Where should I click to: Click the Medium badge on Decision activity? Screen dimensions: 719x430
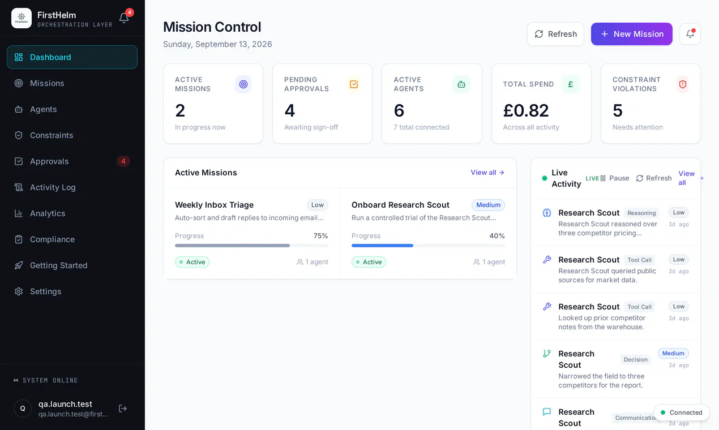pyautogui.click(x=673, y=353)
